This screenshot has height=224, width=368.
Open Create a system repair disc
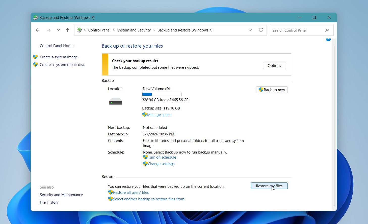point(62,65)
